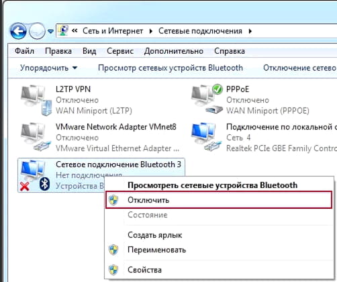
Task: Click Сеть и Интернет breadcrumb link
Action: pos(113,31)
